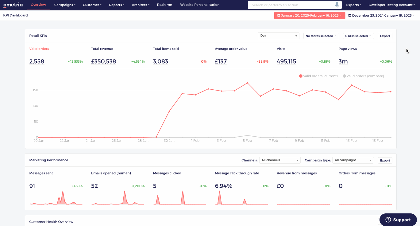Open the current date range picker
This screenshot has width=420, height=226.
coord(309,15)
